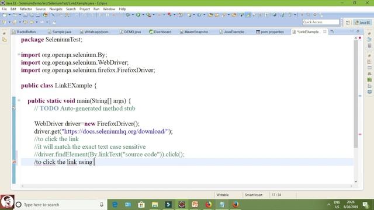The height and width of the screenshot is (210, 374).
Task: Click the External Tools red toolbox icon
Action: pyautogui.click(x=169, y=15)
